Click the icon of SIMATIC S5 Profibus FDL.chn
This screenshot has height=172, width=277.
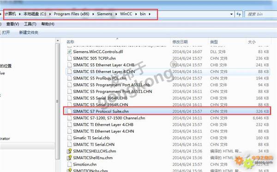(x=70, y=78)
